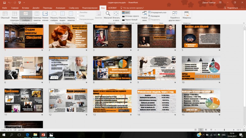Open the Design (Дизайн) tab
This screenshot has width=246, height=138.
[x=36, y=8]
